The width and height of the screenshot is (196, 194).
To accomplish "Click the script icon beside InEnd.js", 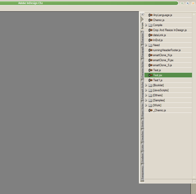I will [150, 40].
